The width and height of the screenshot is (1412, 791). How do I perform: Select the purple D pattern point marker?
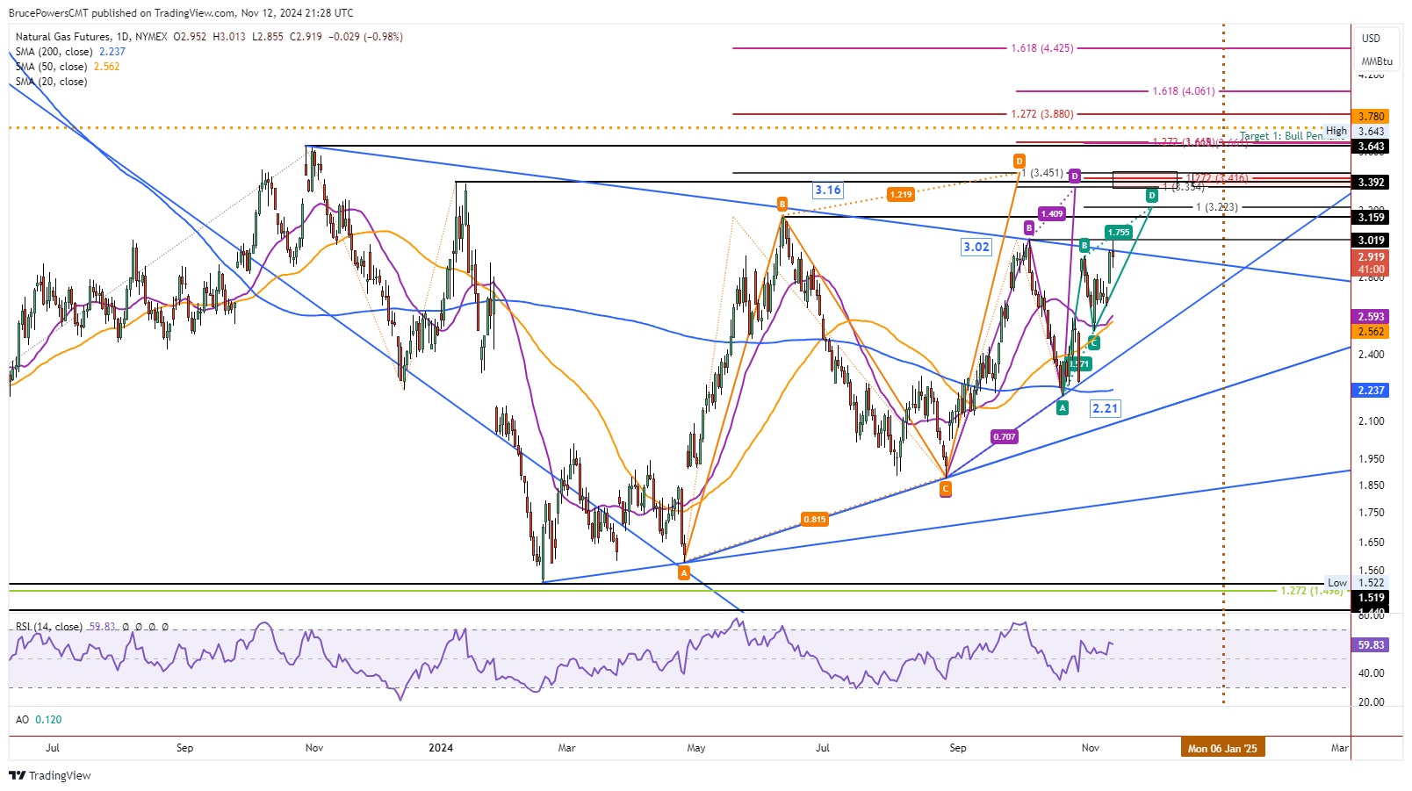click(x=1075, y=176)
